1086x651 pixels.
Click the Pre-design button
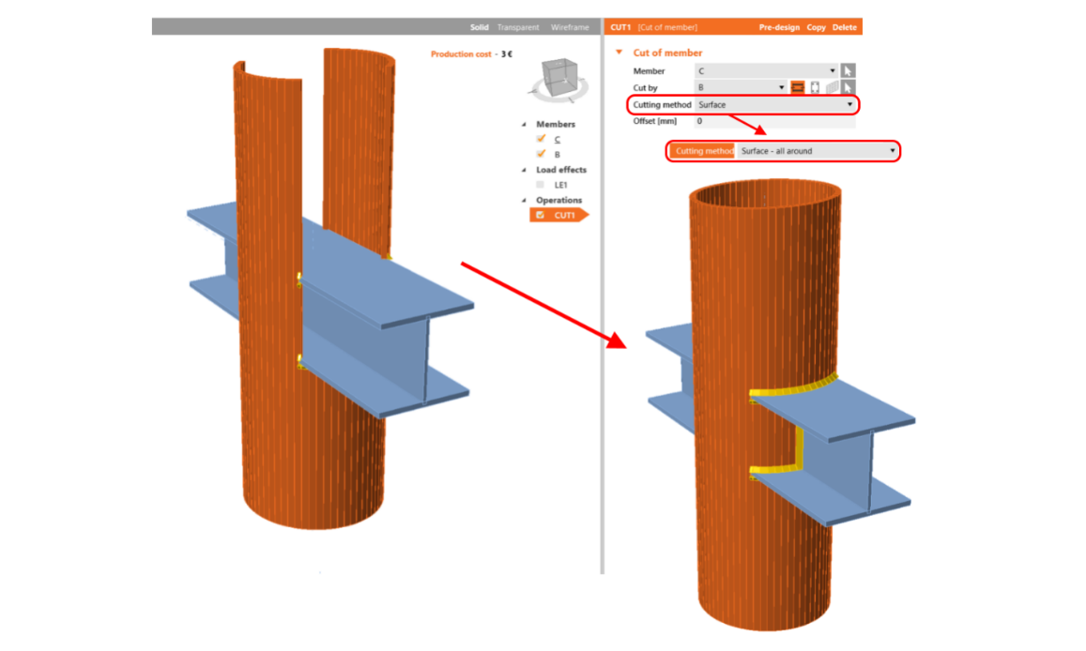point(779,27)
